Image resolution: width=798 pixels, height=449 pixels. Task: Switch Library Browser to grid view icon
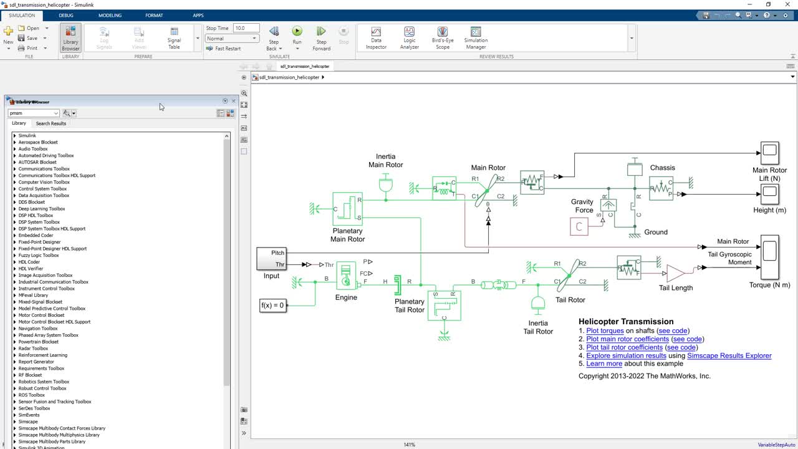point(230,113)
